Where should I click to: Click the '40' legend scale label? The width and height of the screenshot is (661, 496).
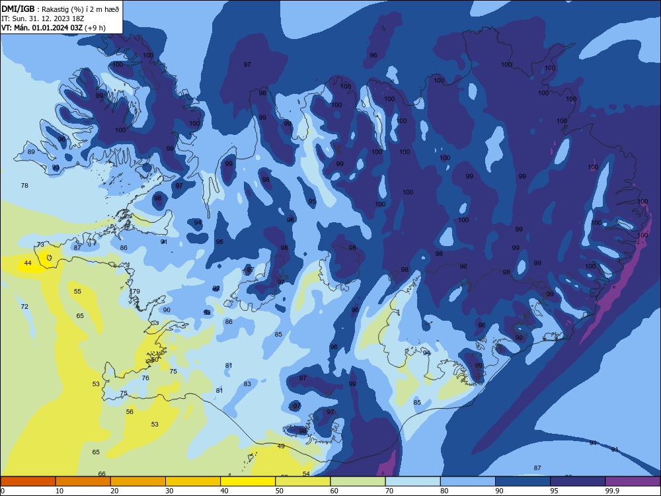pyautogui.click(x=224, y=491)
